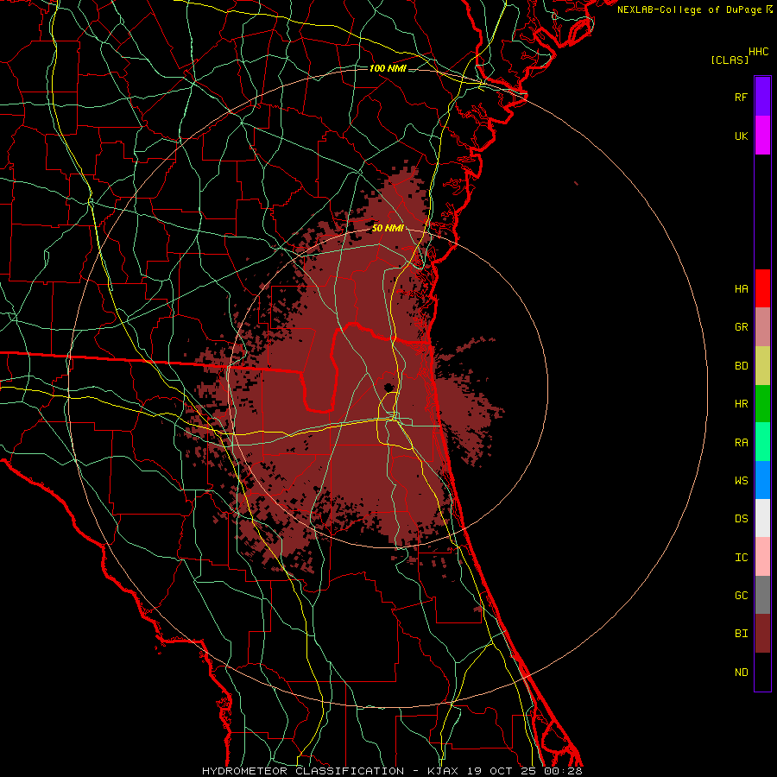Click the RA light green legend swatch
777x777 pixels.
[x=762, y=442]
